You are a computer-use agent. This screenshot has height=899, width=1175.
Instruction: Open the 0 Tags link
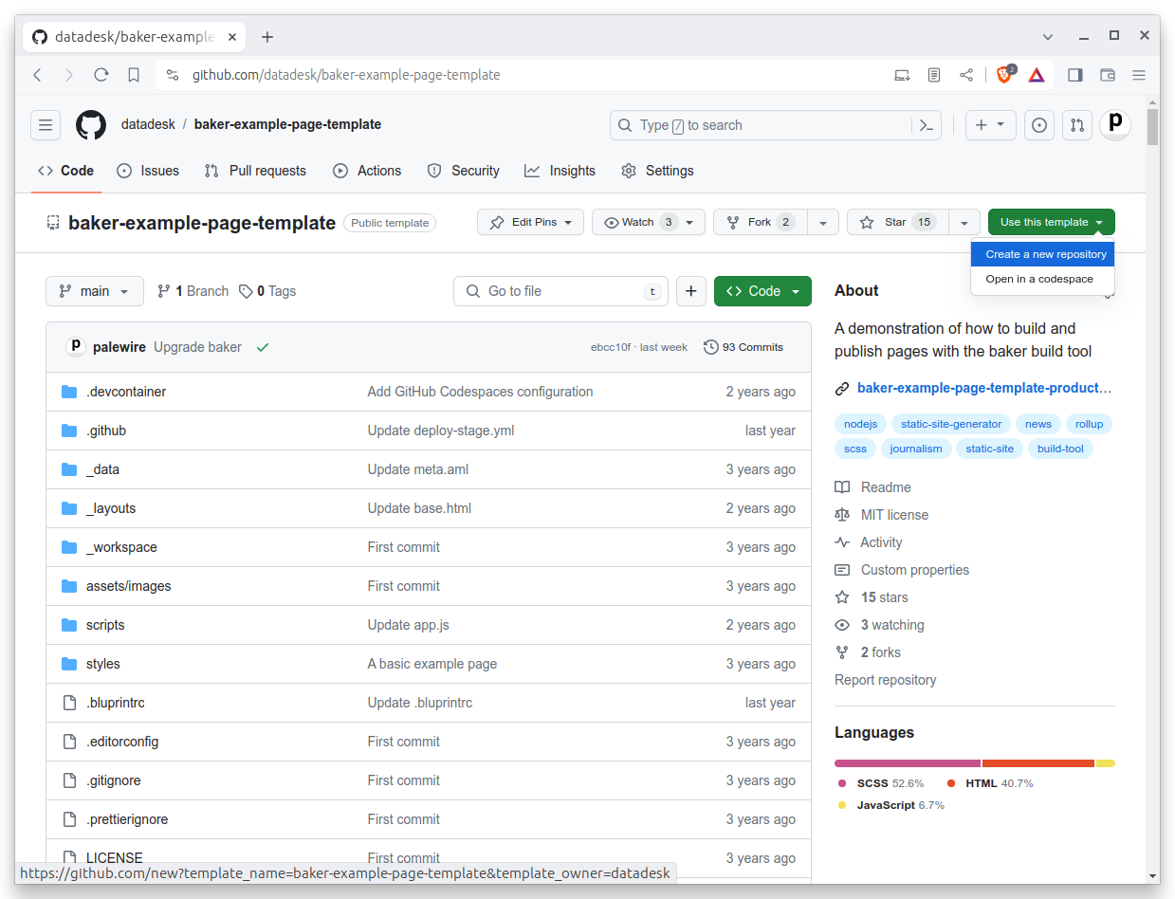pyautogui.click(x=267, y=291)
